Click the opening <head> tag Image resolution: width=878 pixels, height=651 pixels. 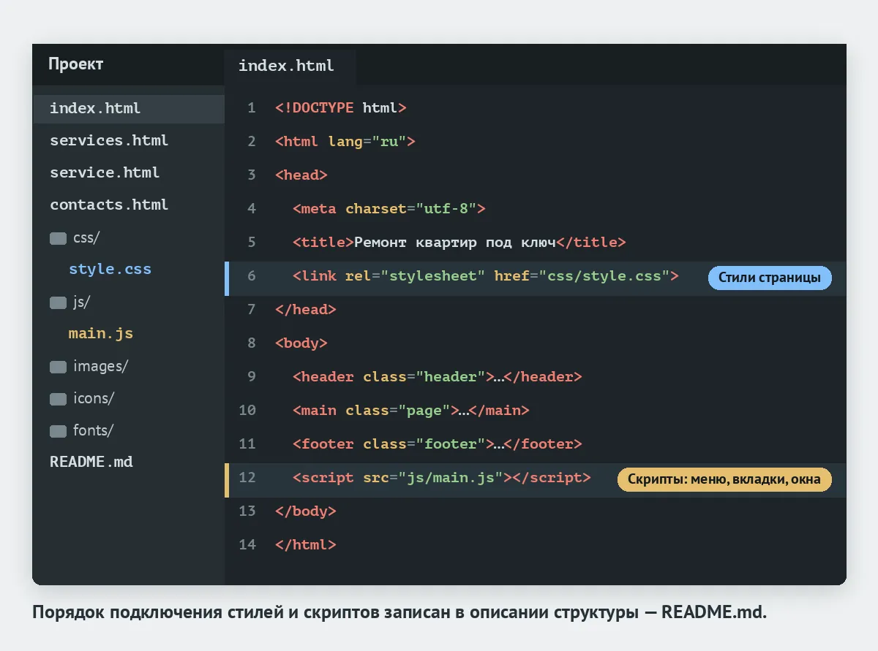pos(301,175)
